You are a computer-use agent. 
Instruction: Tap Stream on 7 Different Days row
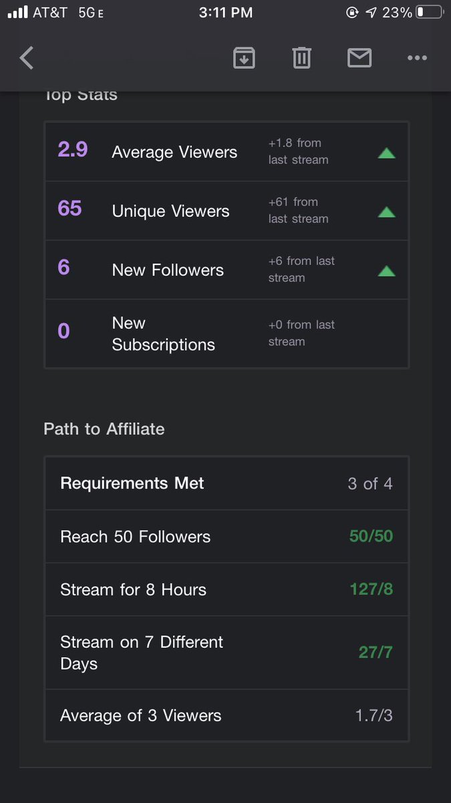tap(227, 652)
